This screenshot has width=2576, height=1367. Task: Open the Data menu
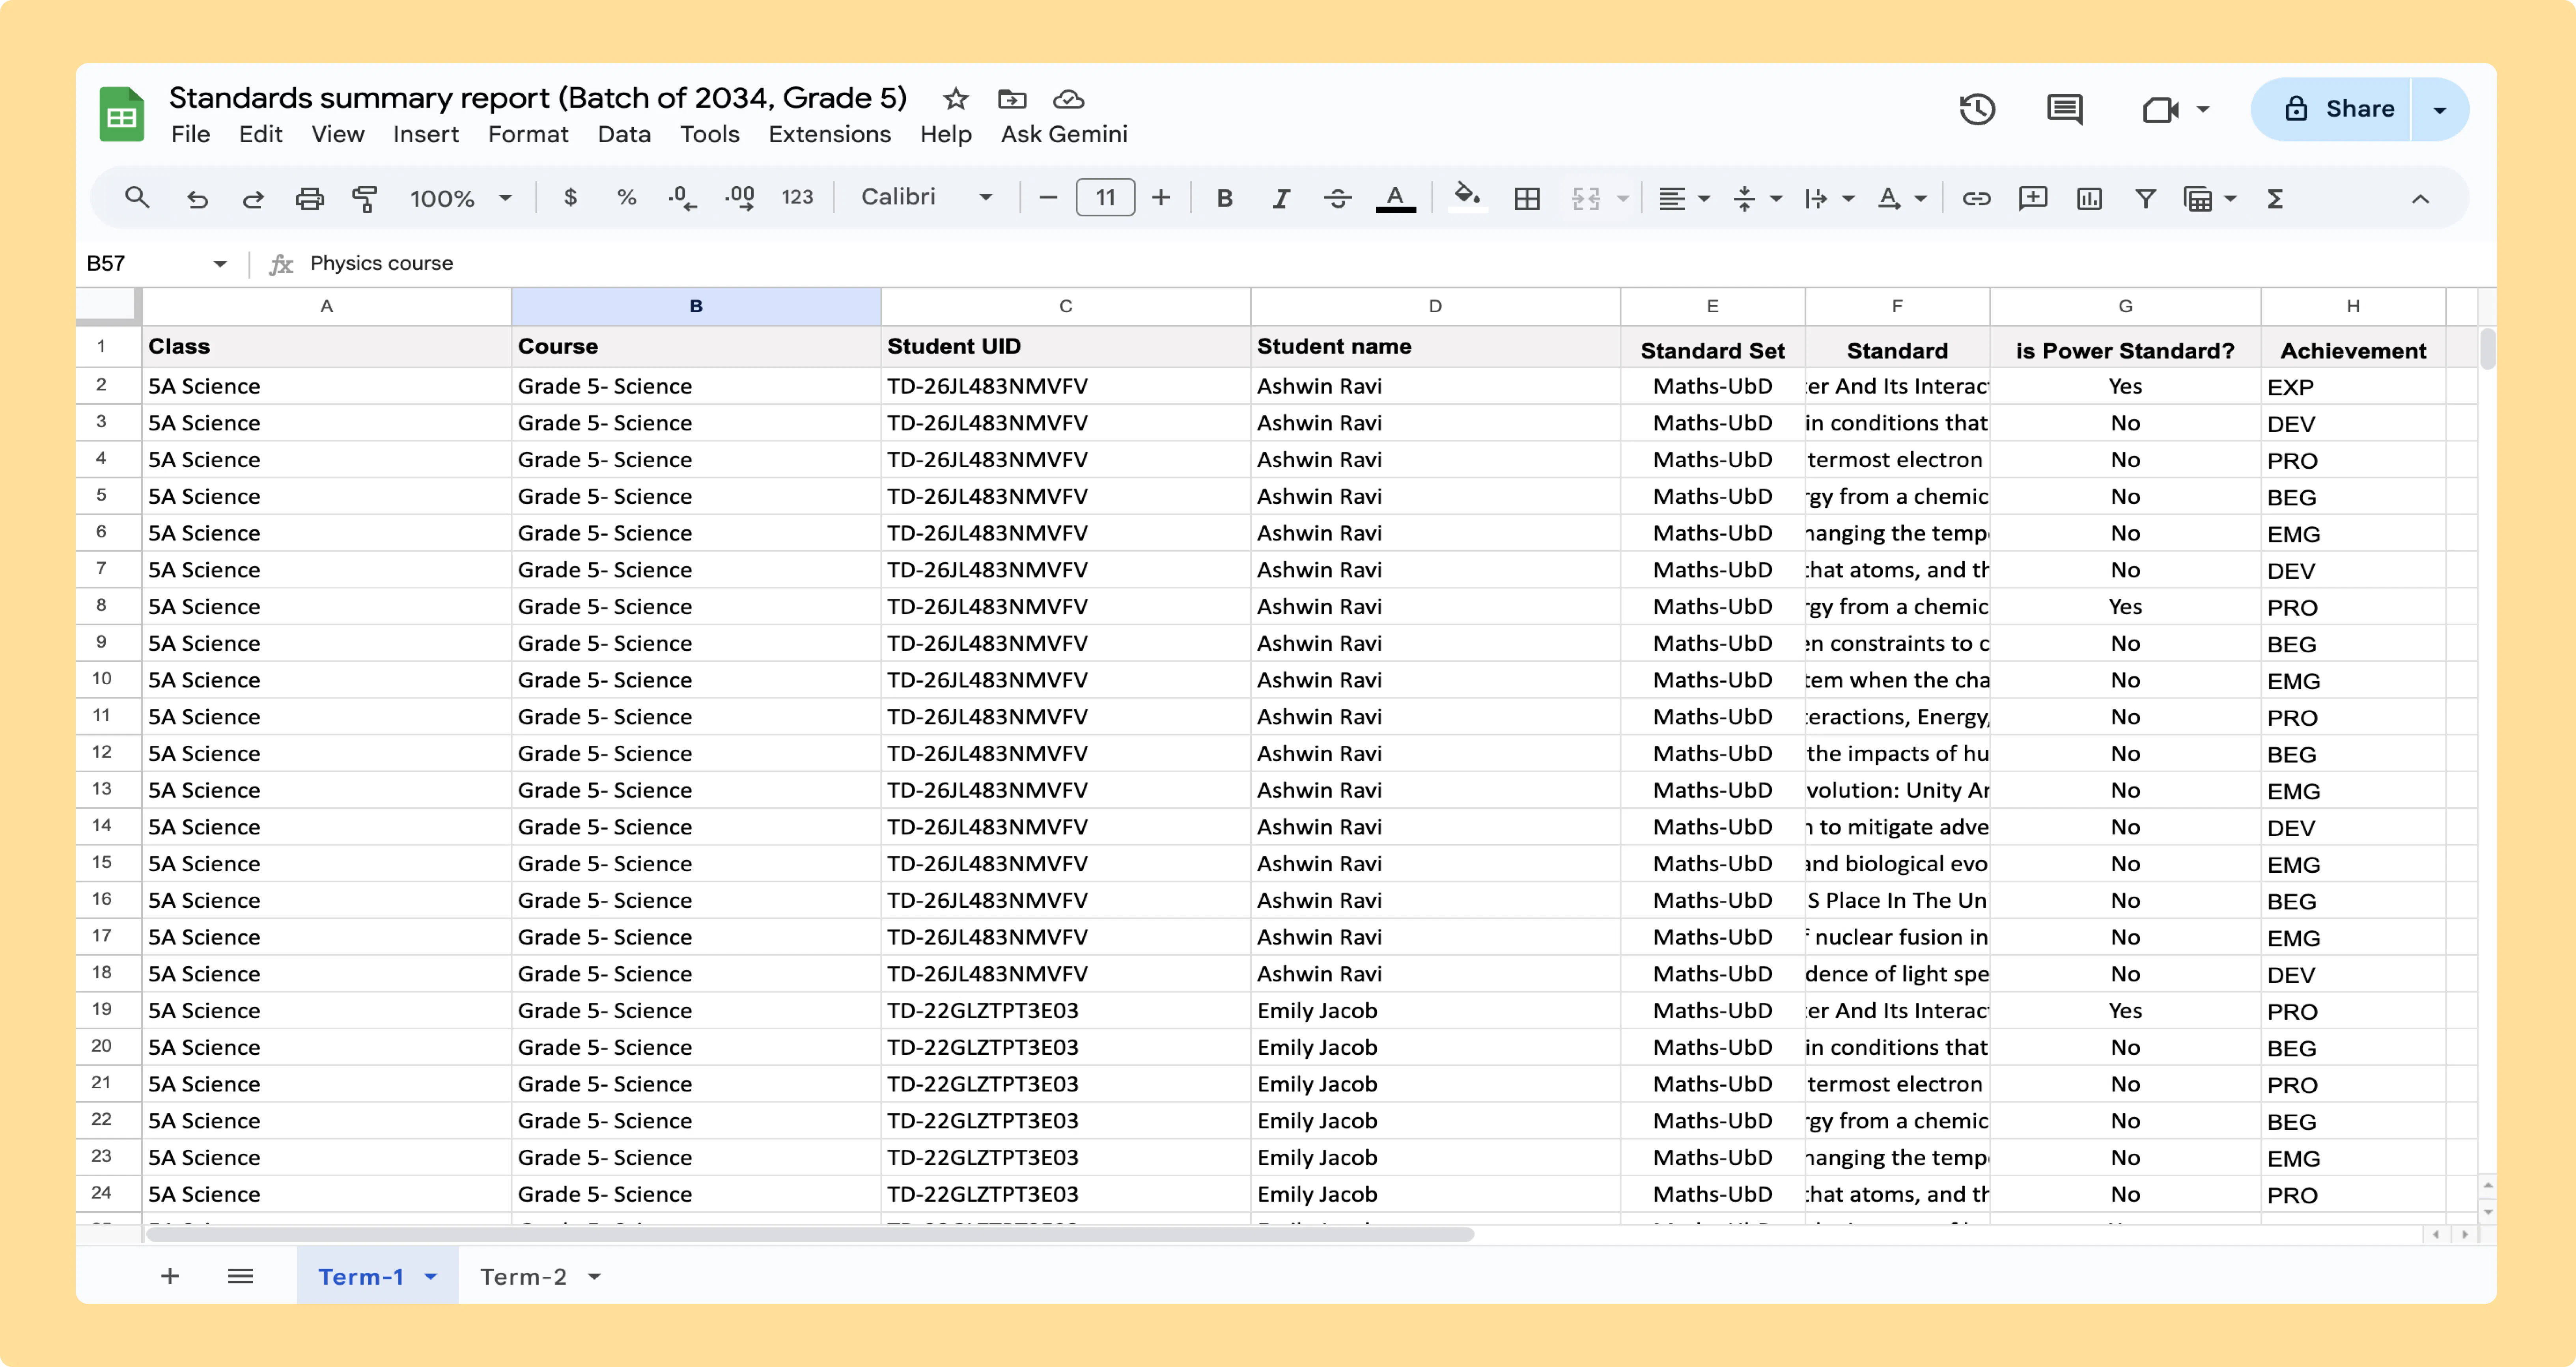624,134
